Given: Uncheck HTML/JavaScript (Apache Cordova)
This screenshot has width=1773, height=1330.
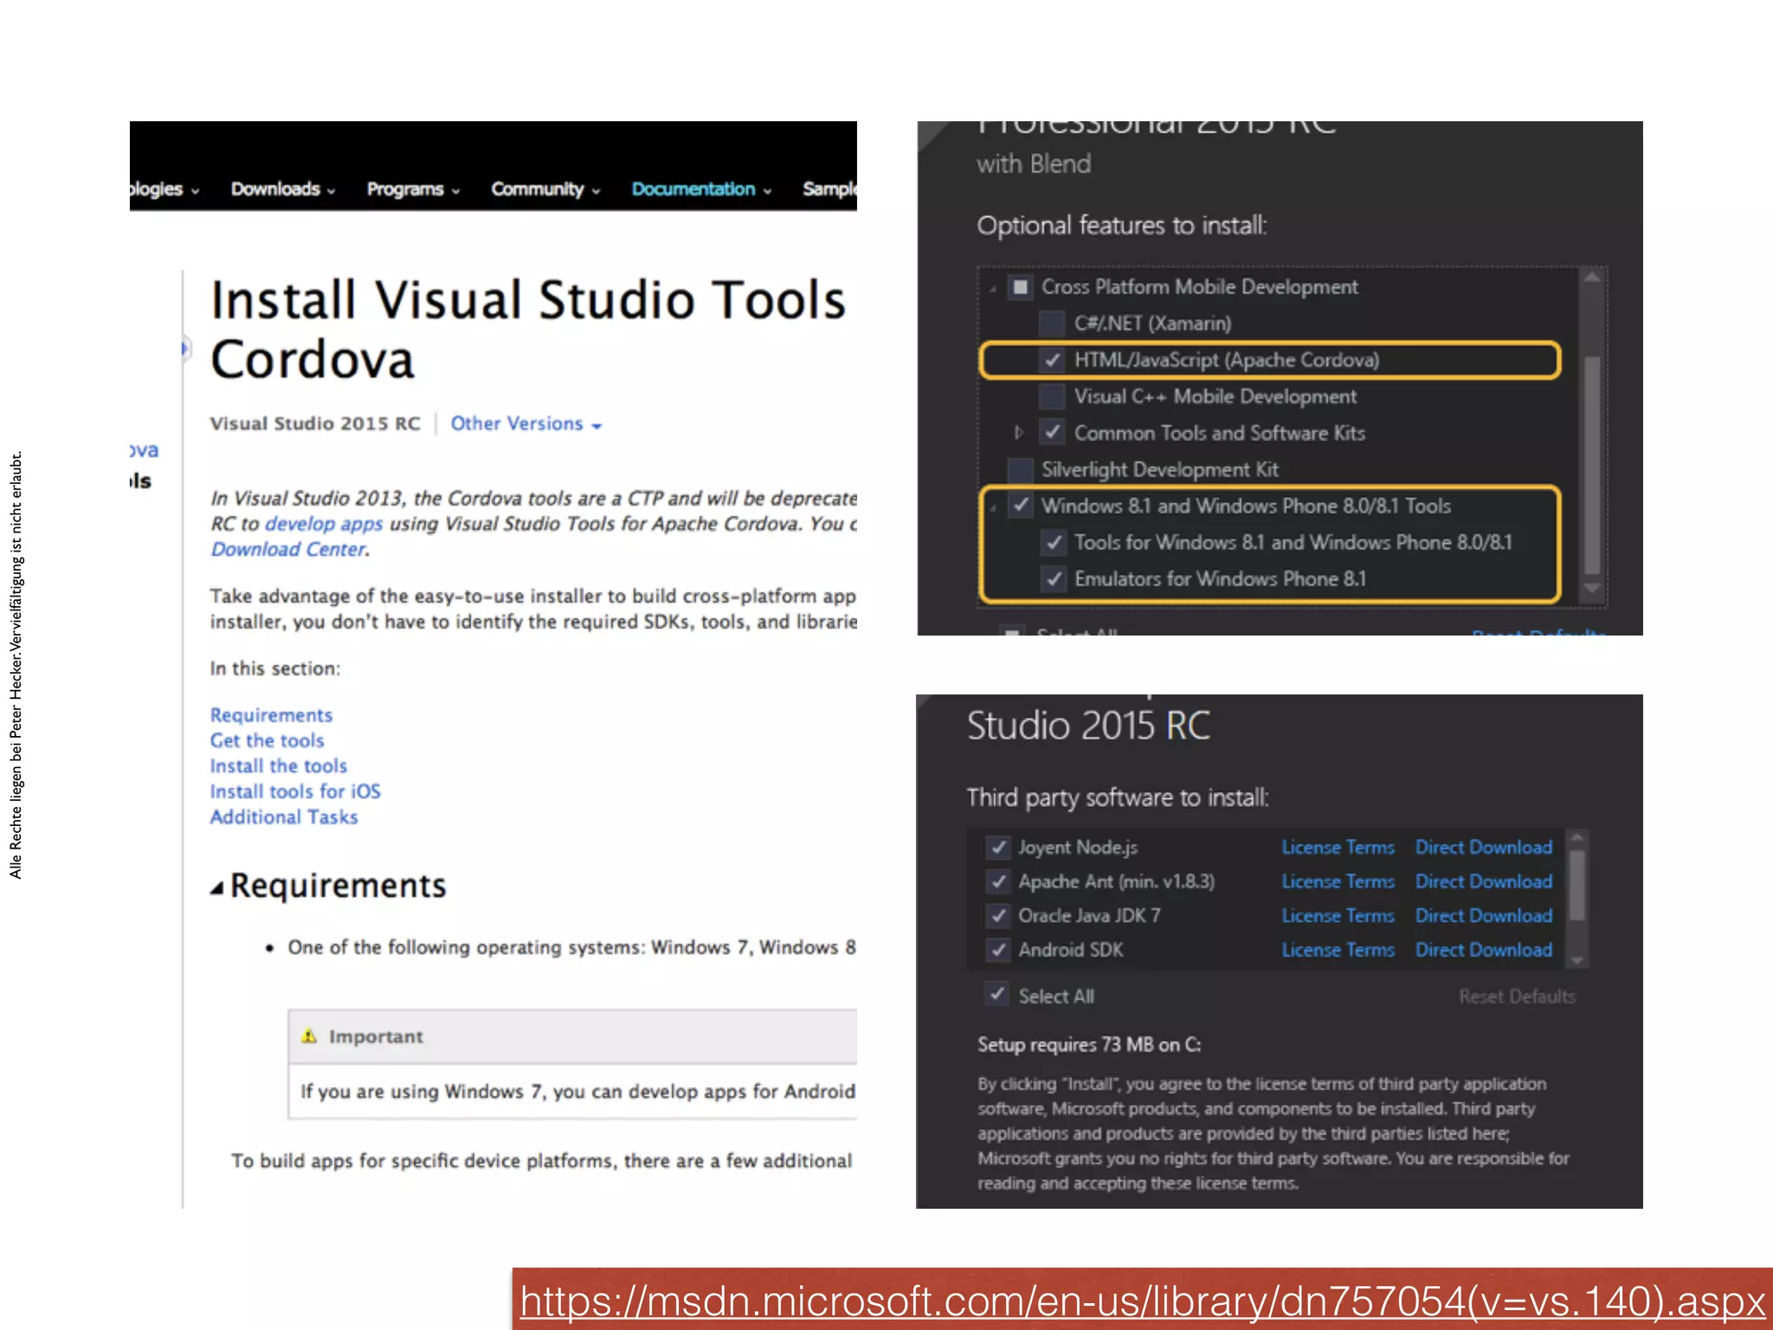Looking at the screenshot, I should coord(1052,359).
